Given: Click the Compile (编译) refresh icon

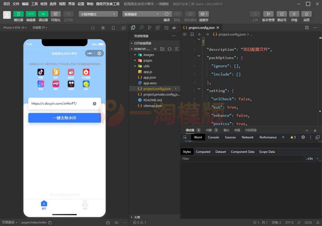Looking at the screenshot, I should (x=167, y=14).
